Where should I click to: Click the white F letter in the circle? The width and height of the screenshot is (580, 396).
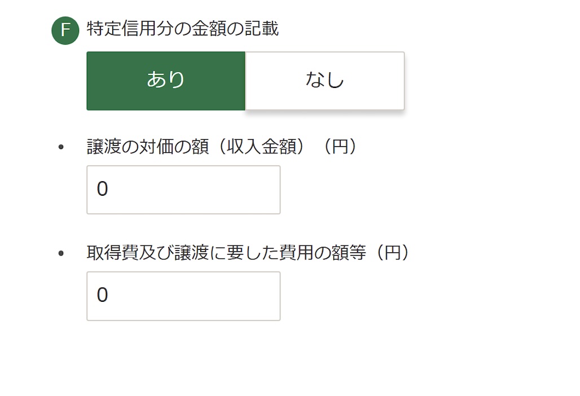[65, 30]
